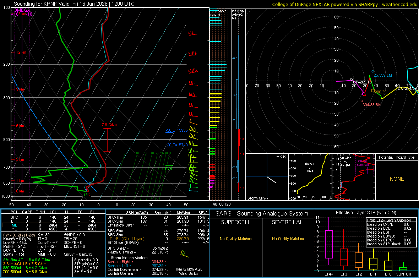Click the '1km & 6km AGL Wind Barbs' caption
The height and width of the screenshot is (278, 419).
(189, 271)
